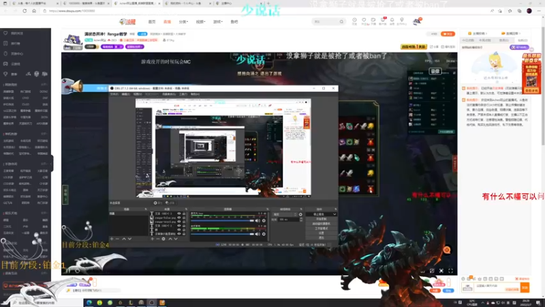Open the Edge taskbar icon
This screenshot has height=307, width=545.
click(89, 302)
